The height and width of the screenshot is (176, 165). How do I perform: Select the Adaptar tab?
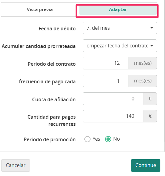(x=118, y=10)
